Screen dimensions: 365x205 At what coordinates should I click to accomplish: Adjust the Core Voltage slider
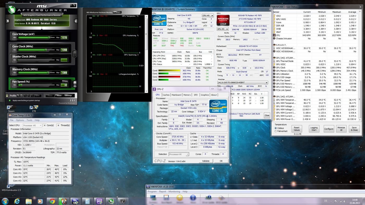[36, 37]
